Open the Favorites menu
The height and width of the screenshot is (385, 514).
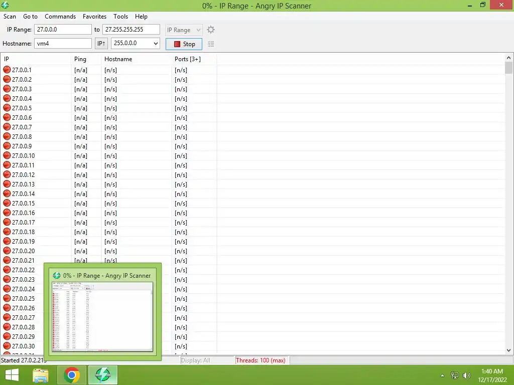point(94,17)
